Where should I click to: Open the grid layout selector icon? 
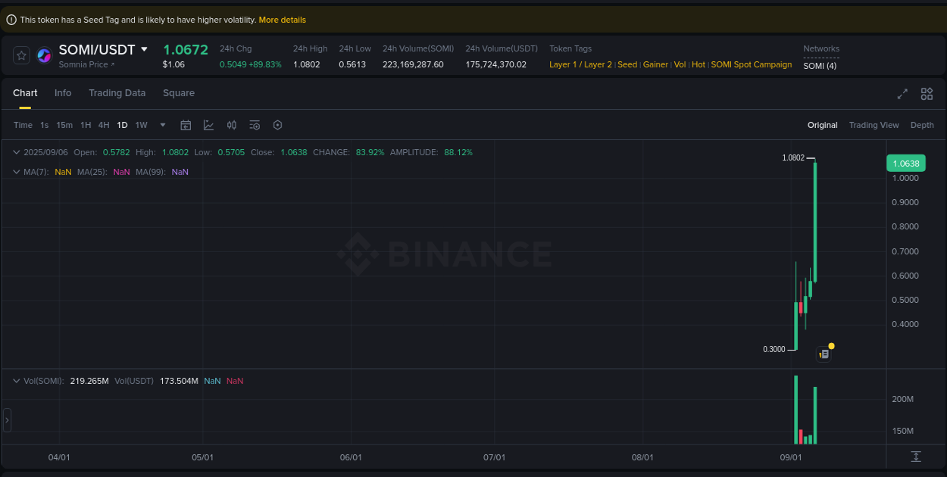pos(927,94)
